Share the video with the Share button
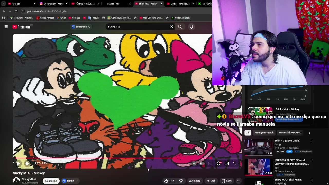 point(195,181)
